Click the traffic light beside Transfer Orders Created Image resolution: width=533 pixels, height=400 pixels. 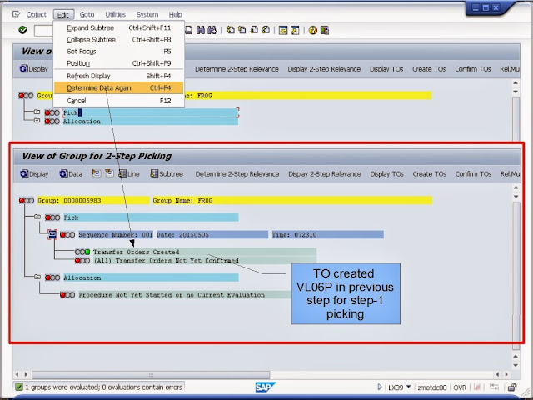point(82,252)
